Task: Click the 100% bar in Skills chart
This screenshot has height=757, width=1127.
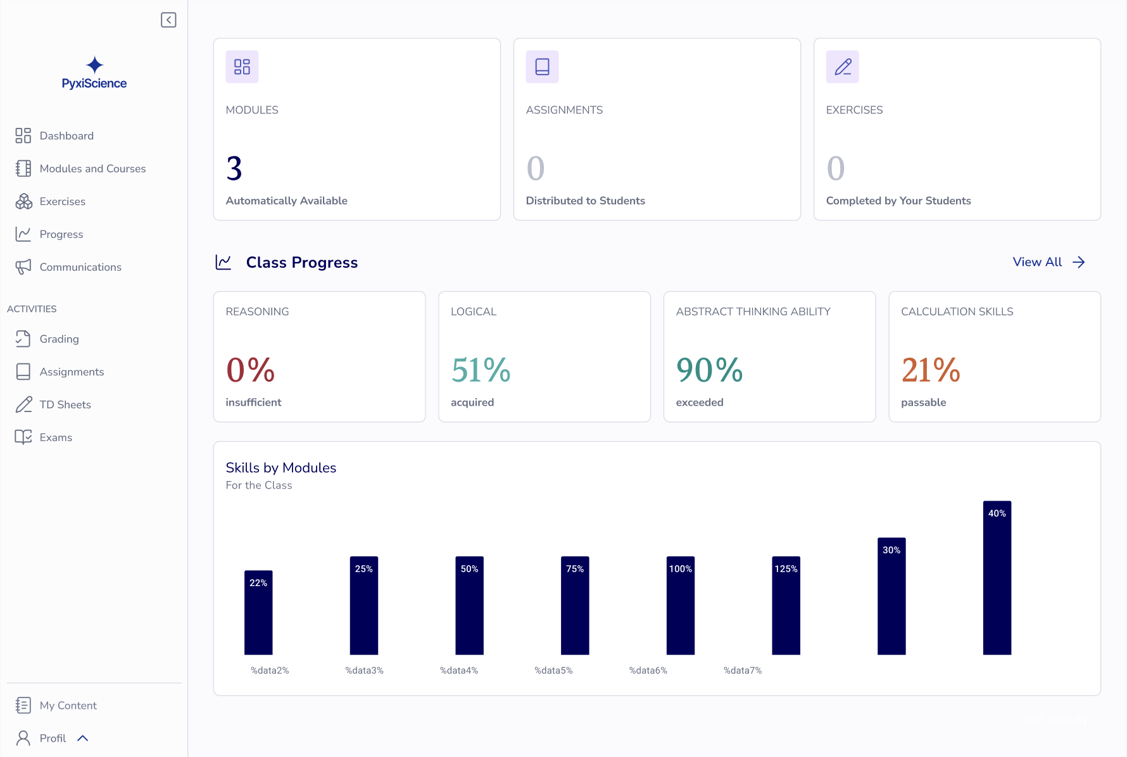Action: pyautogui.click(x=681, y=605)
